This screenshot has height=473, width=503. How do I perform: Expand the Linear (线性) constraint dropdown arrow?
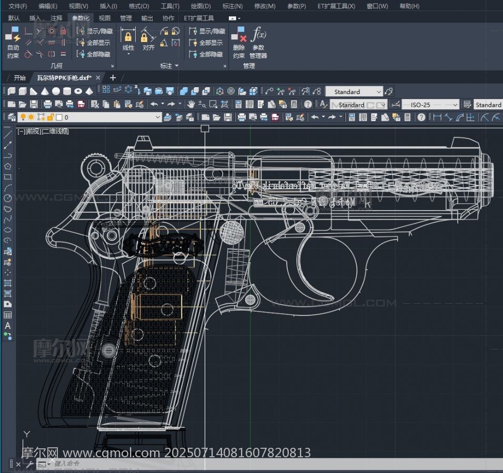click(x=128, y=54)
